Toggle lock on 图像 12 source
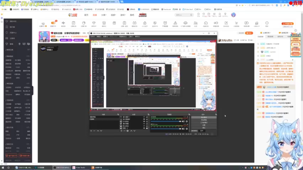Screen dimensions: 303x170 (x=147, y=128)
